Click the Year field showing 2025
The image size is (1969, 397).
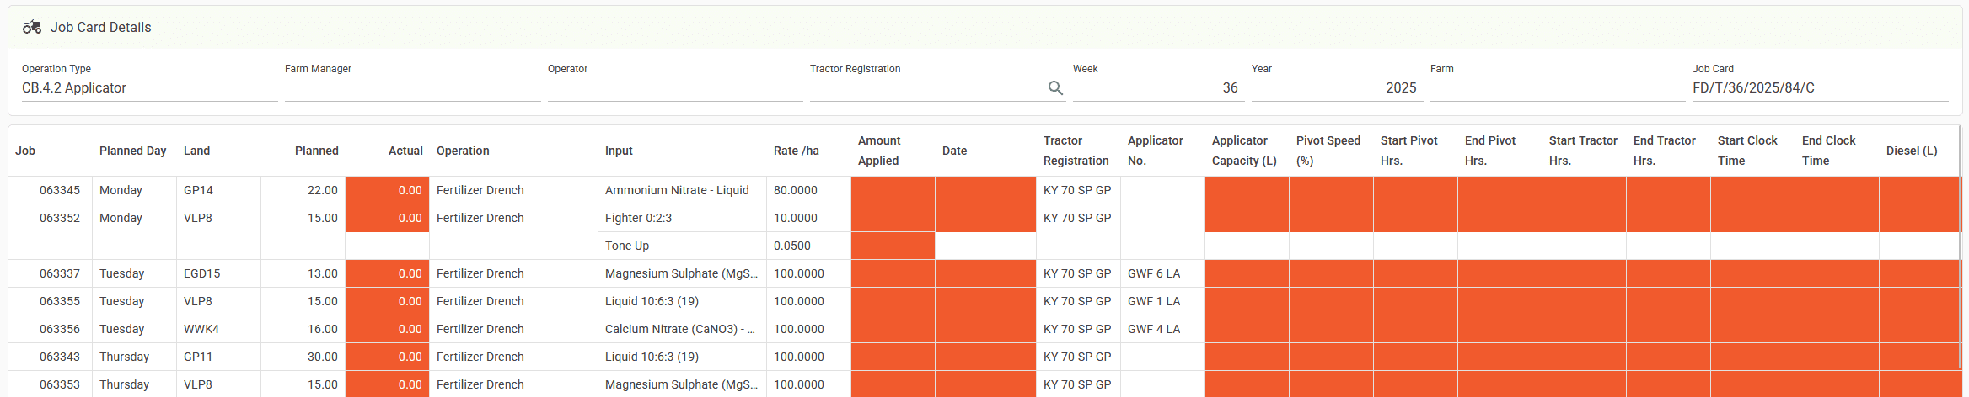[1336, 88]
